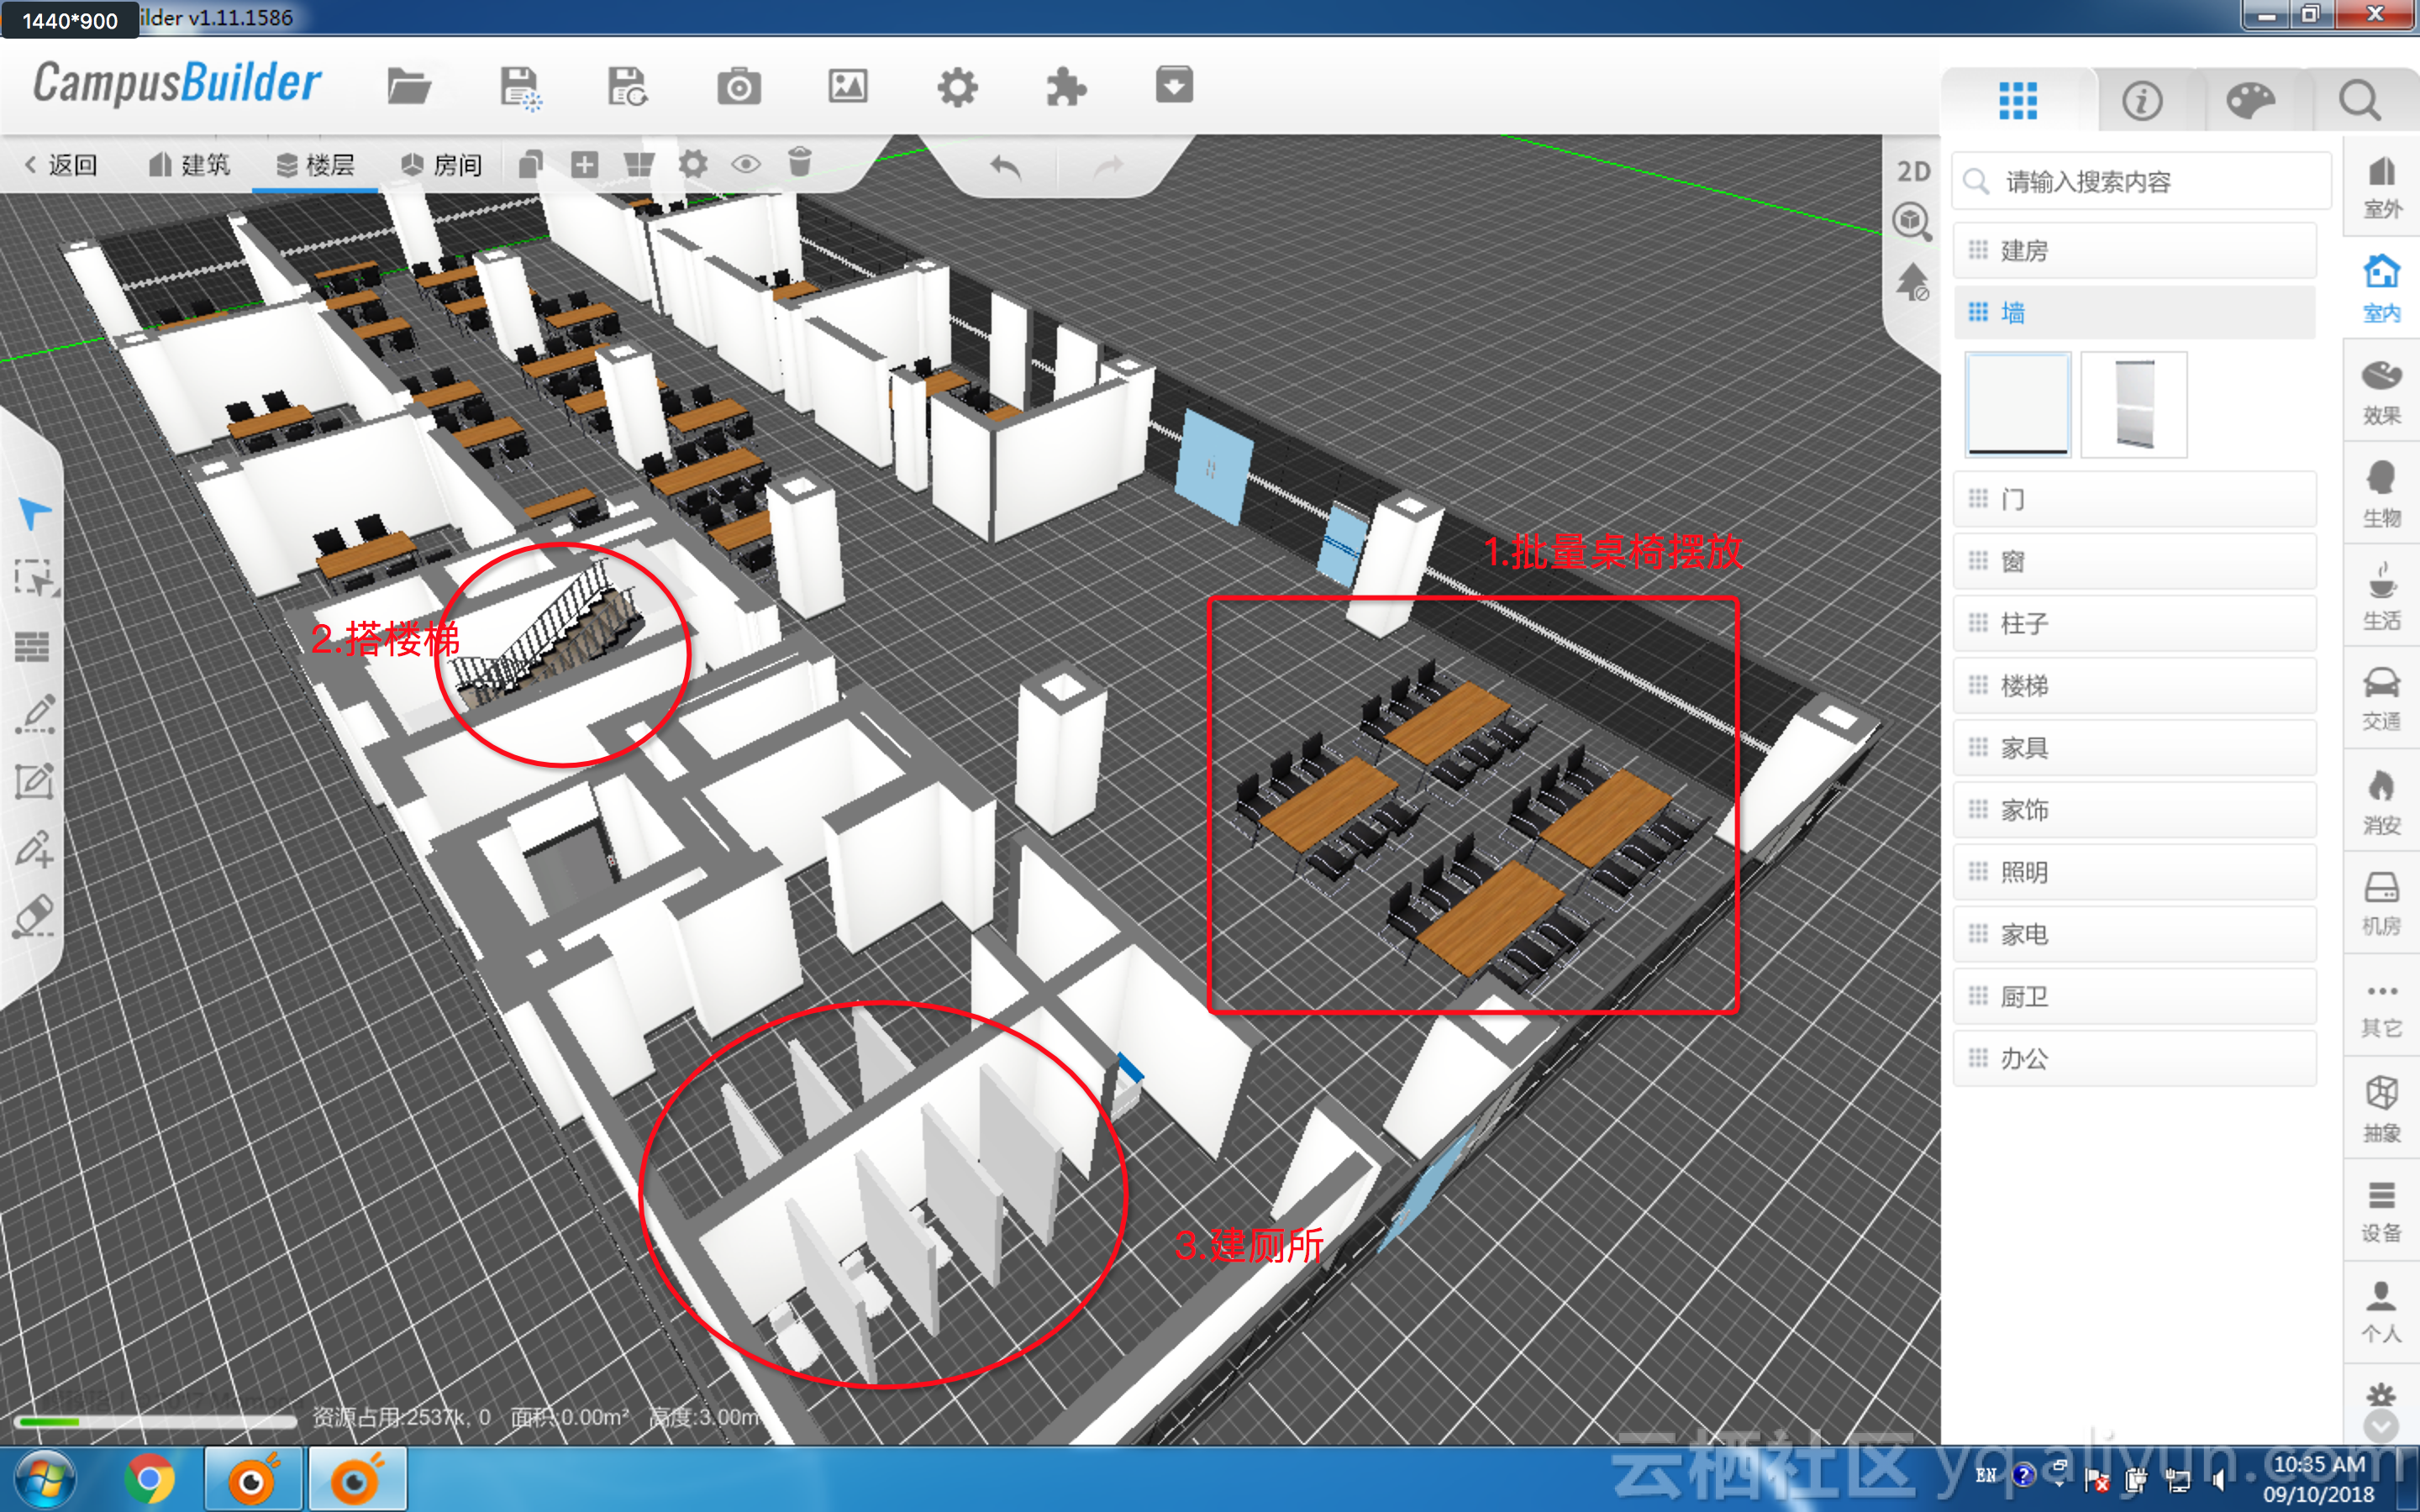Click the search content input field
Image resolution: width=2420 pixels, height=1512 pixels.
pos(2141,181)
